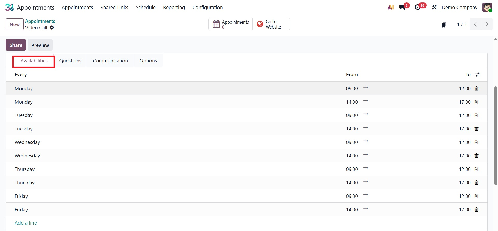Click the Odoo Appointments app logo
498x231 pixels.
(x=9, y=7)
